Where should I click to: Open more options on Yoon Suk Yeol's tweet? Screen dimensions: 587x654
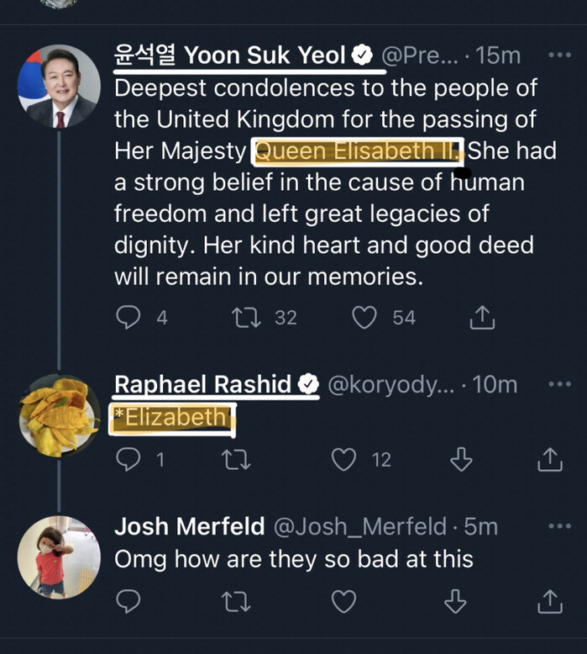coord(558,55)
